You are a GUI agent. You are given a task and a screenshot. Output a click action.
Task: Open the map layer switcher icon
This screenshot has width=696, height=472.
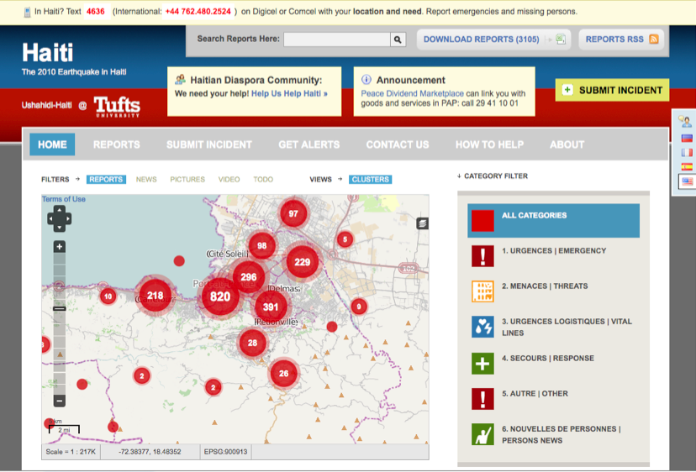[422, 223]
